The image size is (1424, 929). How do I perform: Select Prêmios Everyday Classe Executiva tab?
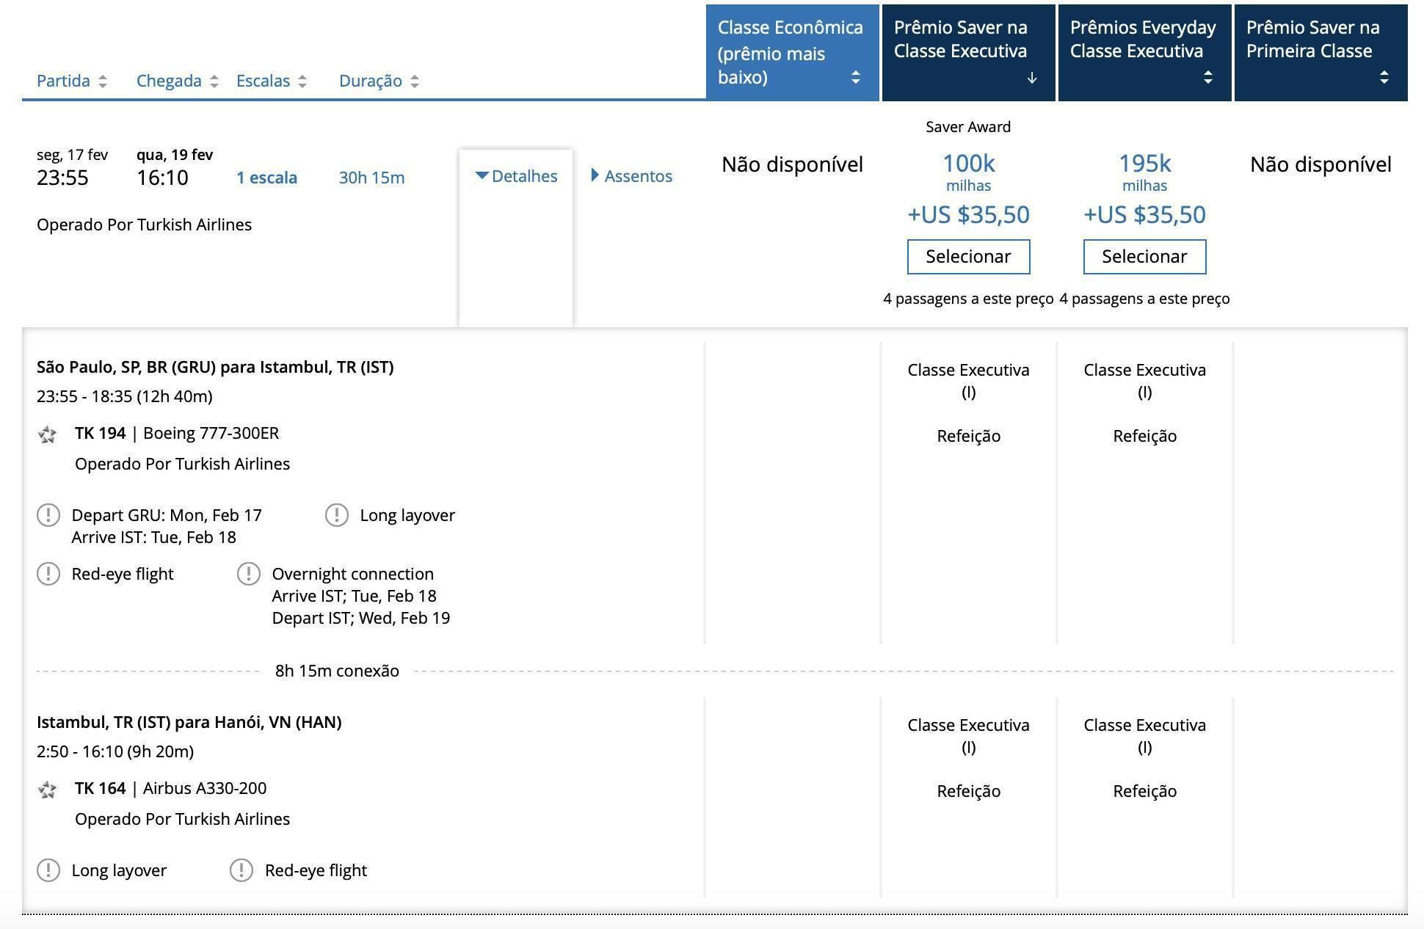tap(1144, 52)
